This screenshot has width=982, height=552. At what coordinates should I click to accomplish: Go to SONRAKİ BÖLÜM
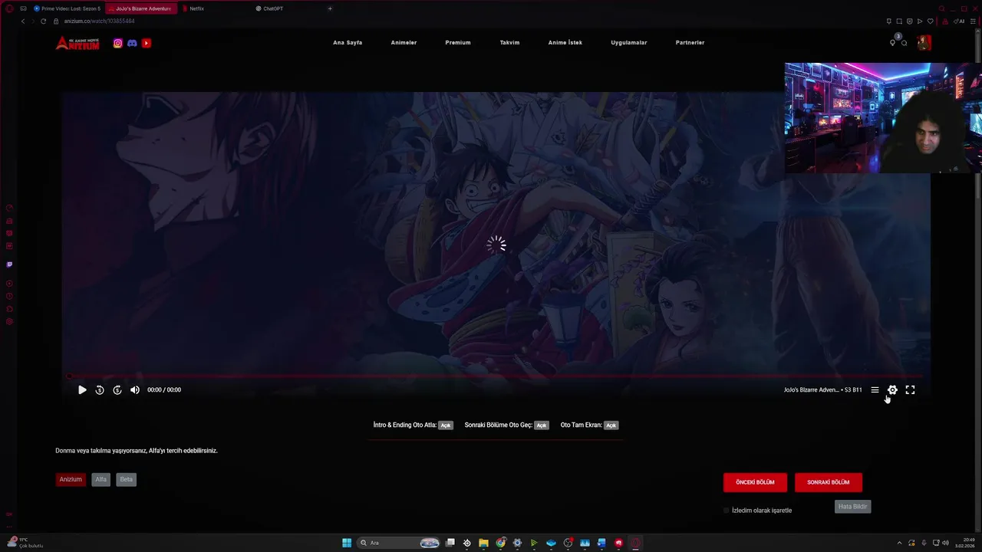tap(829, 482)
